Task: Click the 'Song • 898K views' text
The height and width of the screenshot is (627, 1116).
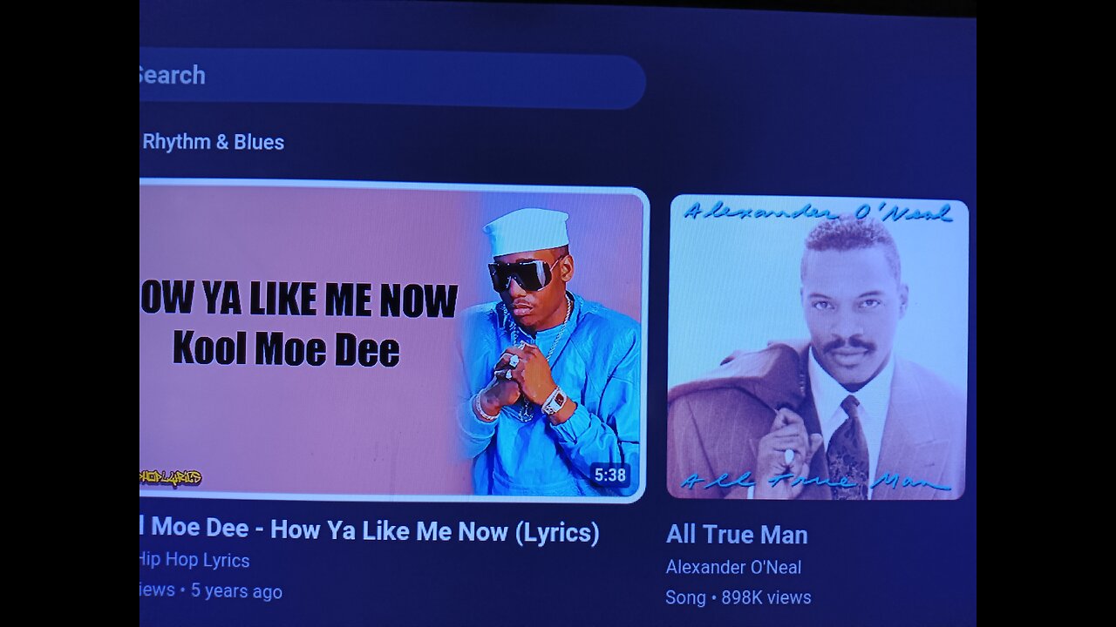Action: pos(738,597)
